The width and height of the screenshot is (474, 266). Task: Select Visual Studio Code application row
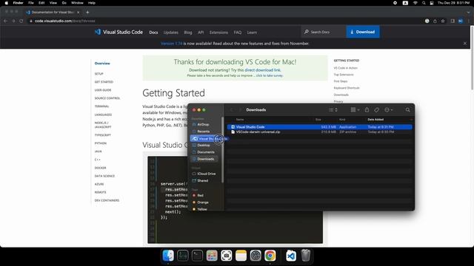(x=319, y=127)
